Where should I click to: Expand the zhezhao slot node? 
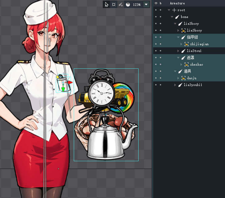[181, 64]
